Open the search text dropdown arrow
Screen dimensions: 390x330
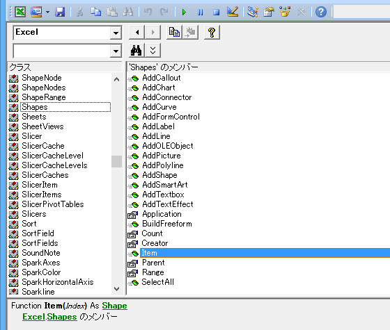[116, 51]
